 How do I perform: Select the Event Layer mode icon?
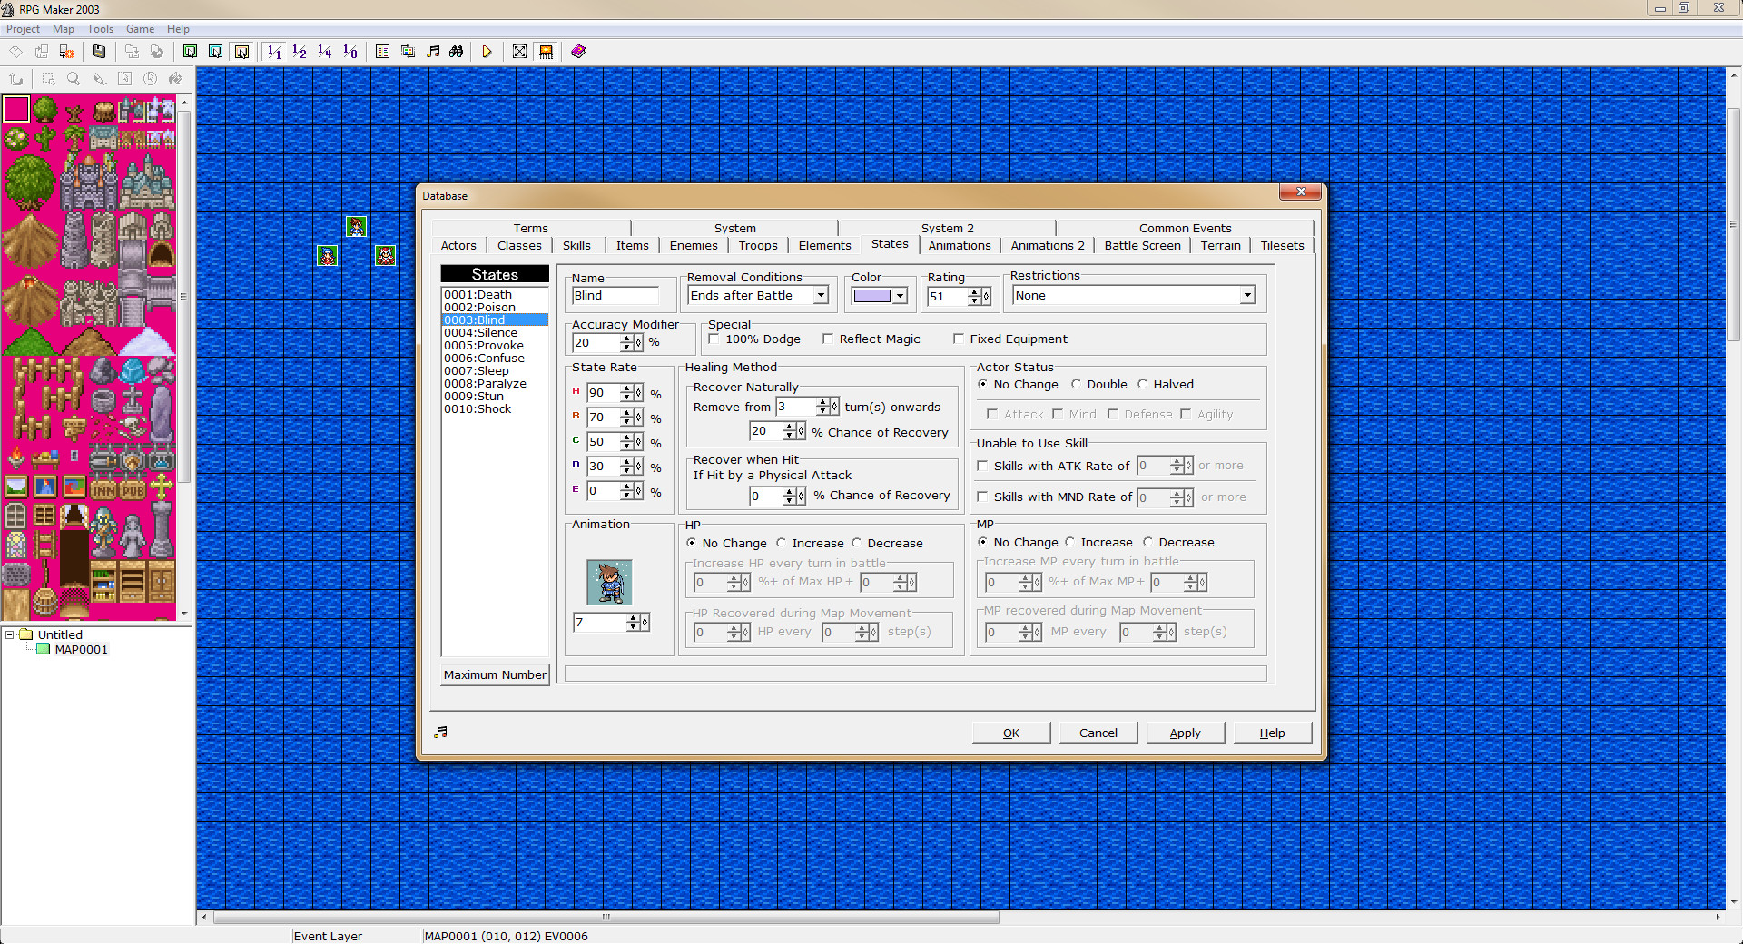pos(241,52)
